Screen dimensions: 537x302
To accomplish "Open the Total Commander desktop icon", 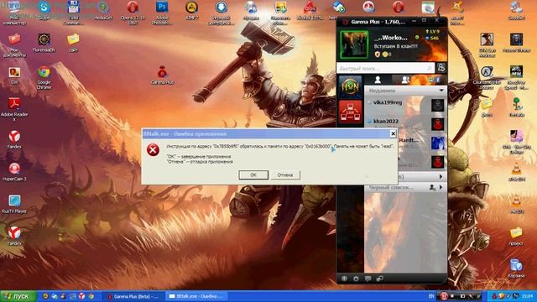I will tap(73, 13).
